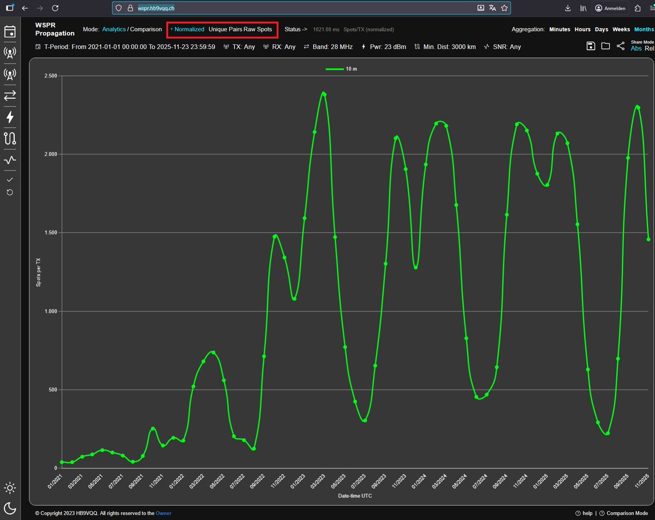Screen dimensions: 655x520
Task: Select Rel share mode
Action: (650, 49)
